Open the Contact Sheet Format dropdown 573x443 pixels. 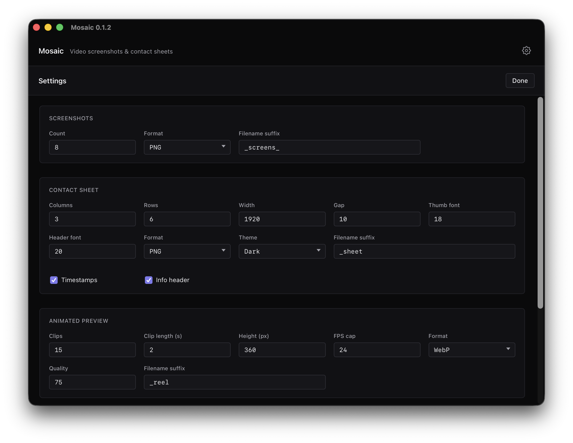pos(187,251)
